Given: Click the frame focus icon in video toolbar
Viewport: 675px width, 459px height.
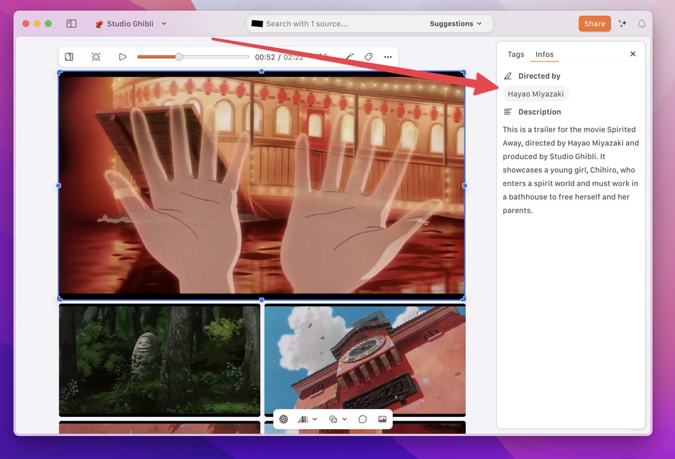Looking at the screenshot, I should coord(96,56).
